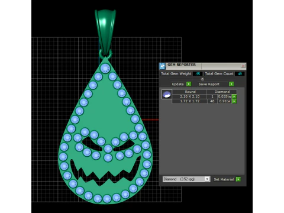Collapse the panel with the small up-arrow handle
The image size is (284, 213).
pos(202,79)
